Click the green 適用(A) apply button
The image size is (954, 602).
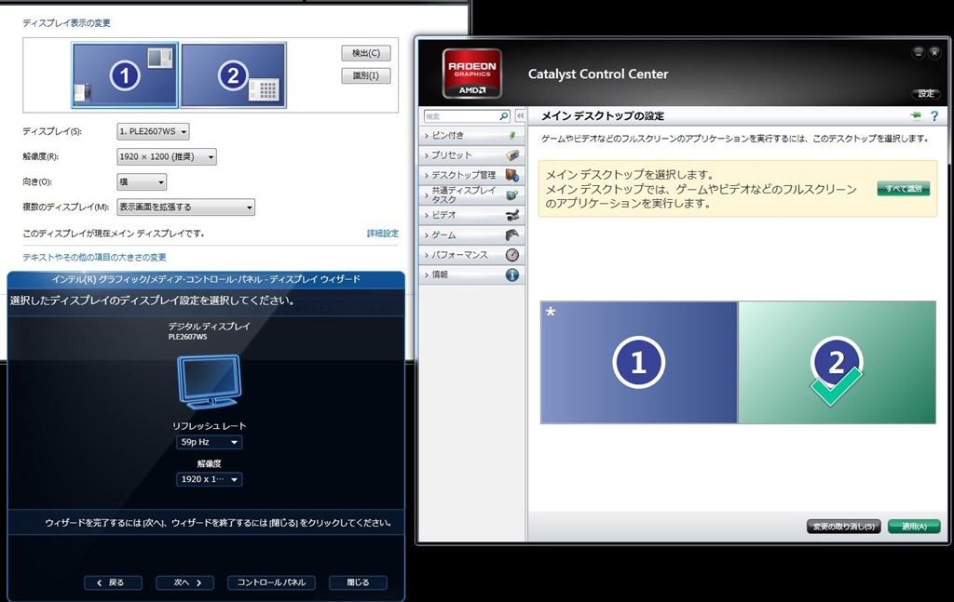click(913, 527)
